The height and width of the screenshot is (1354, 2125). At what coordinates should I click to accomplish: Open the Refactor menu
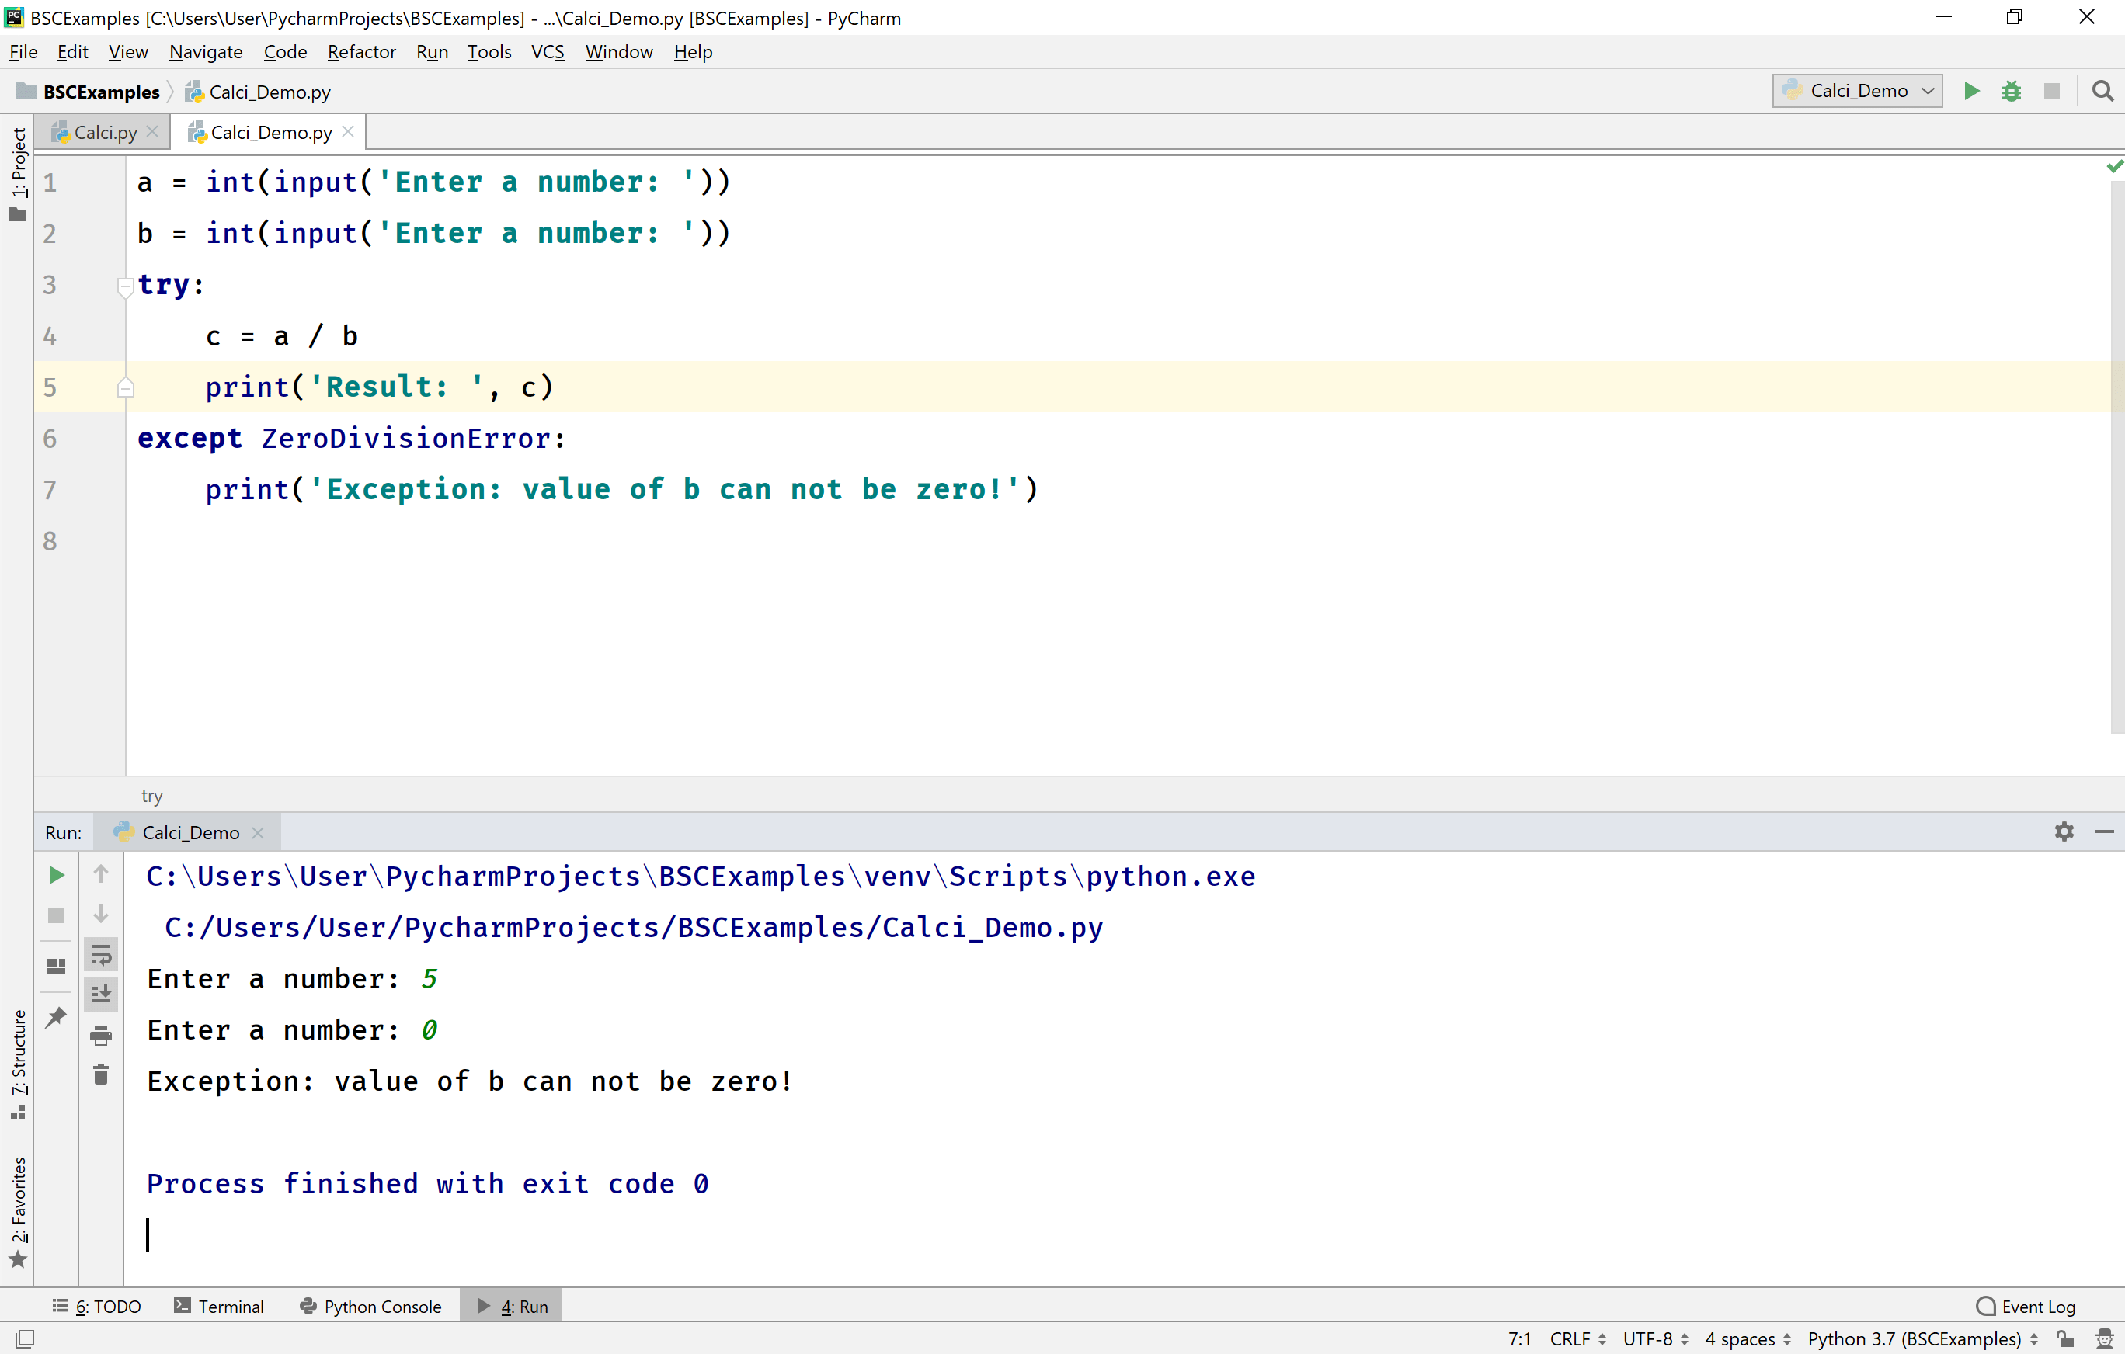pyautogui.click(x=362, y=51)
